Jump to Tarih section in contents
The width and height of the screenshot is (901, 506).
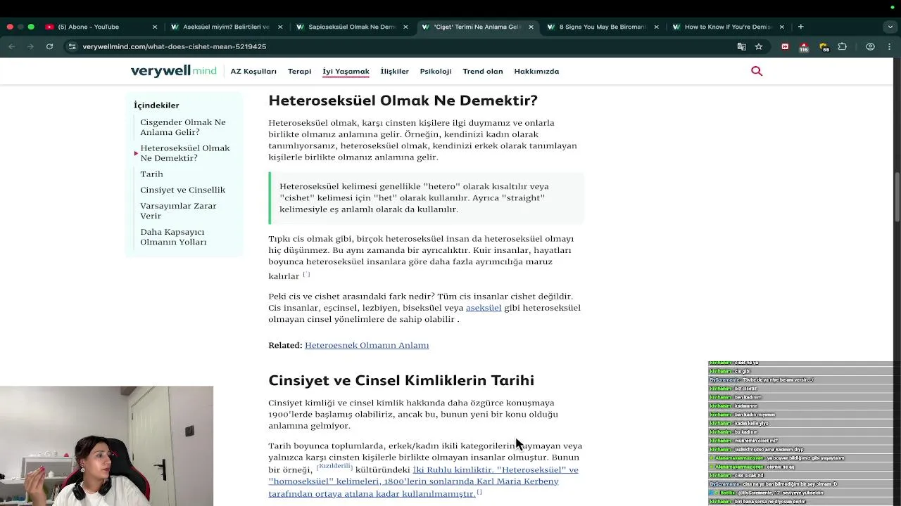click(x=151, y=174)
